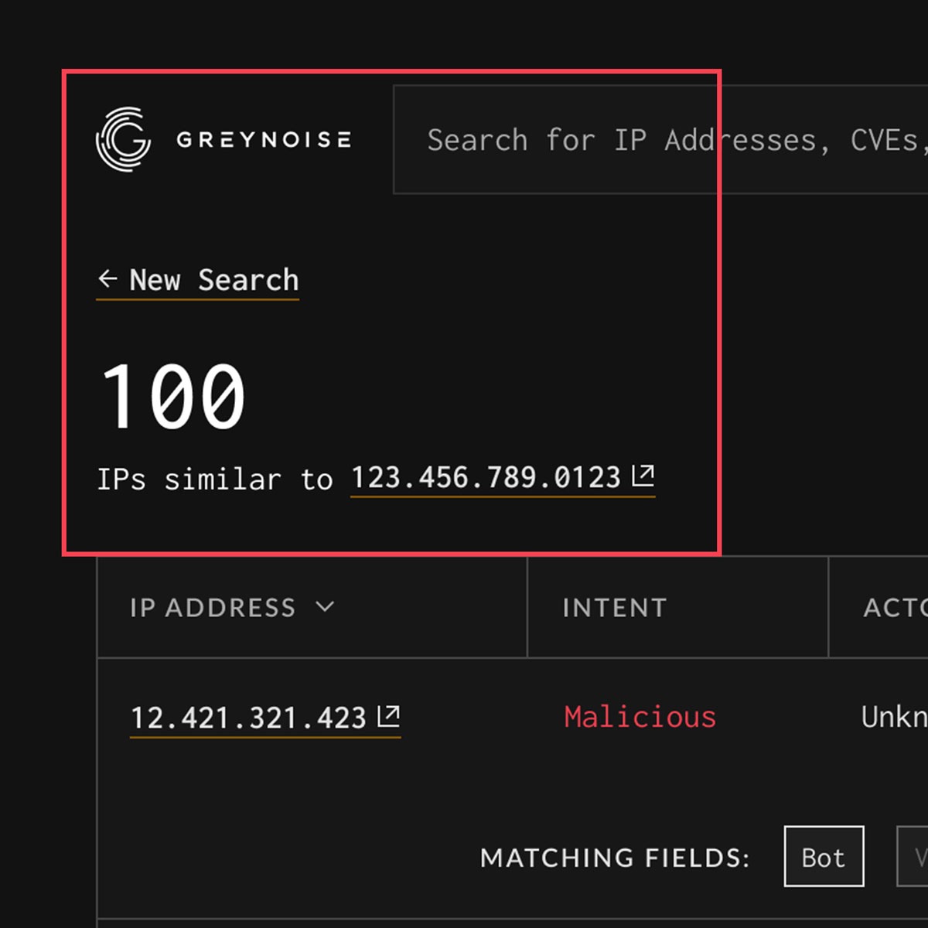The height and width of the screenshot is (928, 928).
Task: Click the Unknown actor value in row
Action: 894,717
